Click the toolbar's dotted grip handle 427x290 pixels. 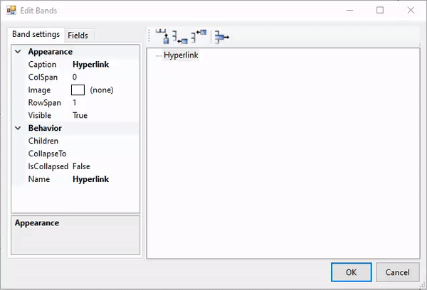pos(150,36)
